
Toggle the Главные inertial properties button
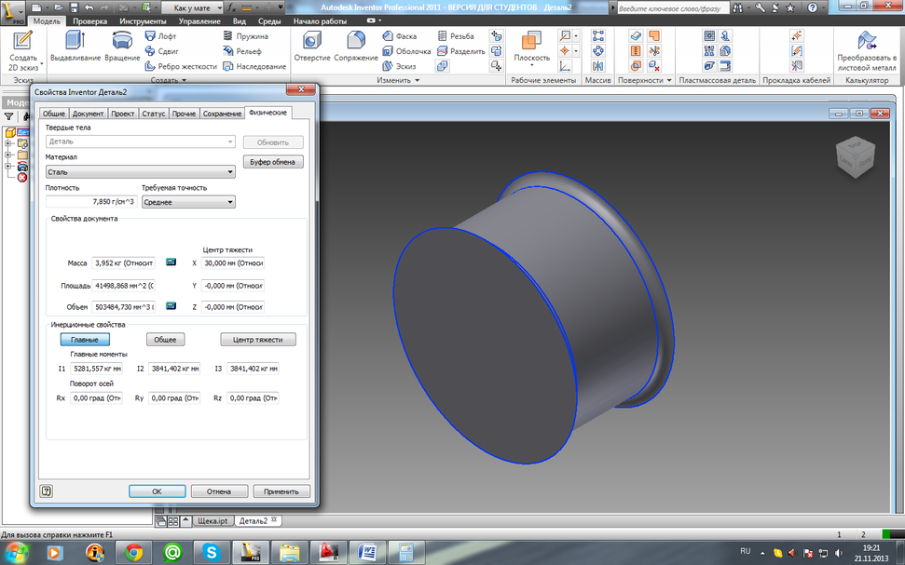click(x=85, y=340)
